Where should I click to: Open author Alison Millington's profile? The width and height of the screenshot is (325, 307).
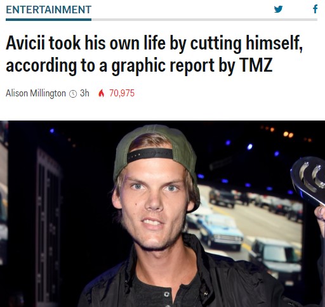tap(36, 93)
